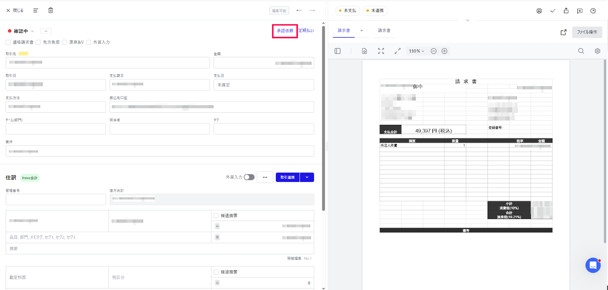Check the 先方負担 checkbox
The image size is (608, 290).
(x=38, y=42)
